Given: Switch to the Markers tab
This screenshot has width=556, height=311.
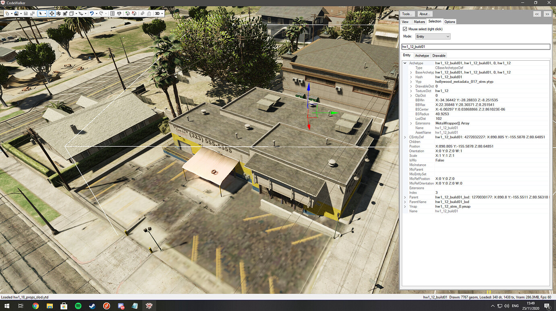Looking at the screenshot, I should 419,22.
